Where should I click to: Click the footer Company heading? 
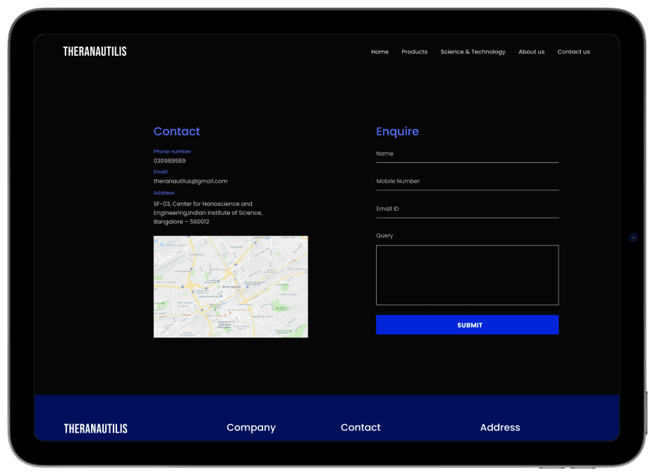[251, 428]
